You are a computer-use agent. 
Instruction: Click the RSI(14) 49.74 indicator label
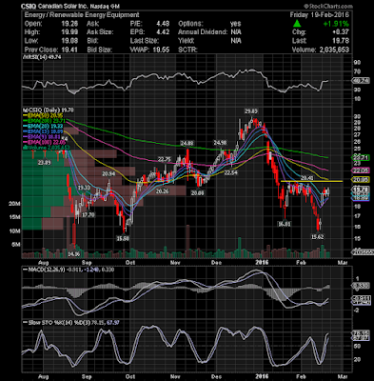point(42,57)
